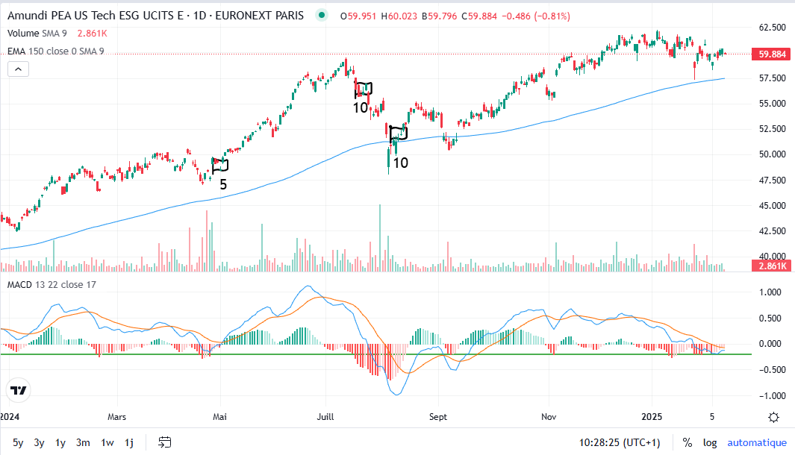795x455 pixels.
Task: Click the MACD 1.000 axis label
Action: [770, 292]
